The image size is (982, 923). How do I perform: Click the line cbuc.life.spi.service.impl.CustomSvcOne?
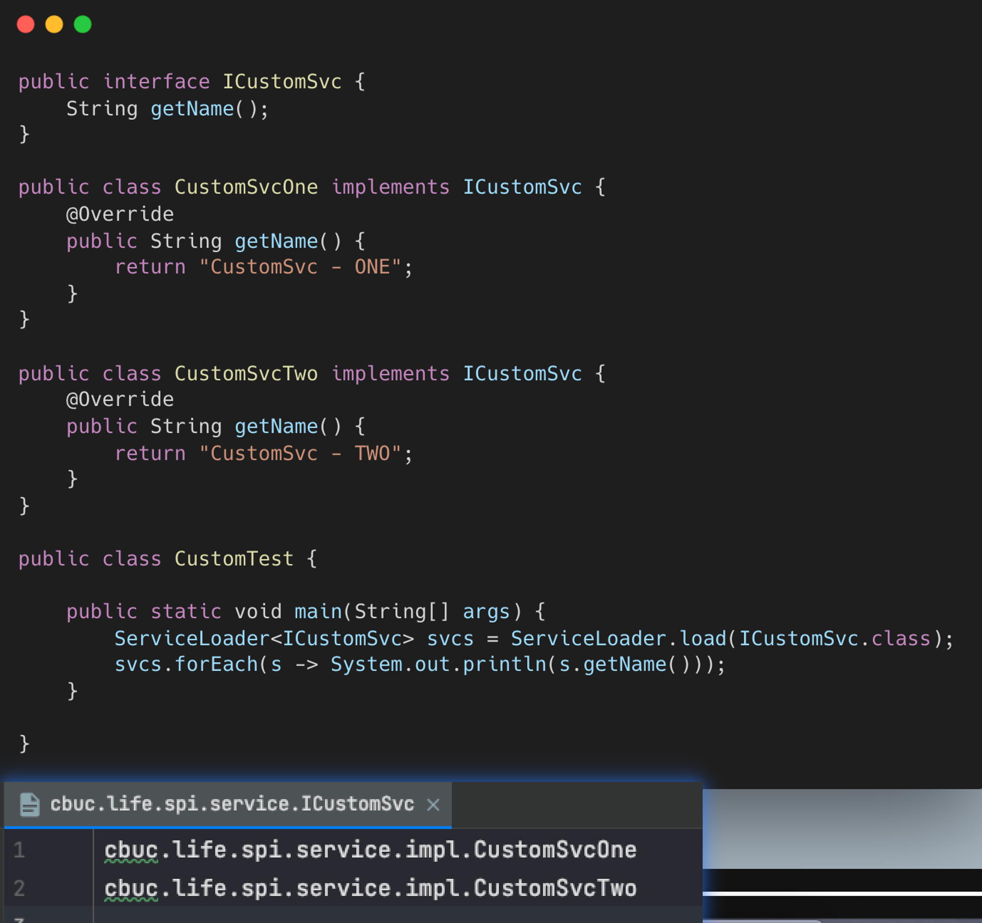(371, 850)
